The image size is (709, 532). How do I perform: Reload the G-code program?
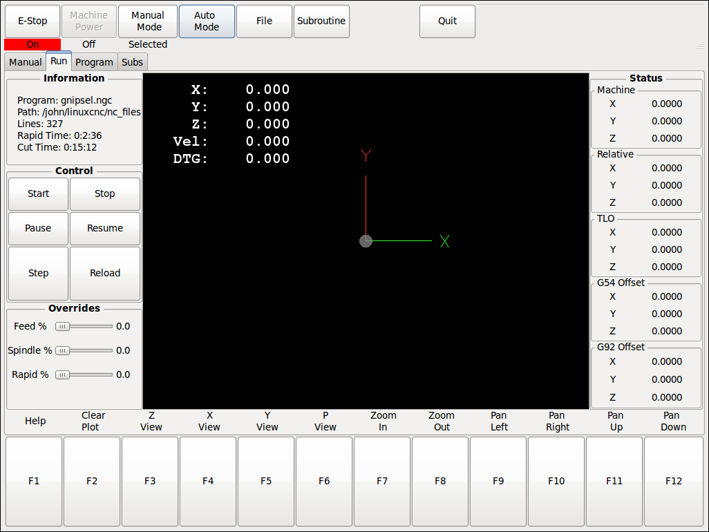[105, 273]
